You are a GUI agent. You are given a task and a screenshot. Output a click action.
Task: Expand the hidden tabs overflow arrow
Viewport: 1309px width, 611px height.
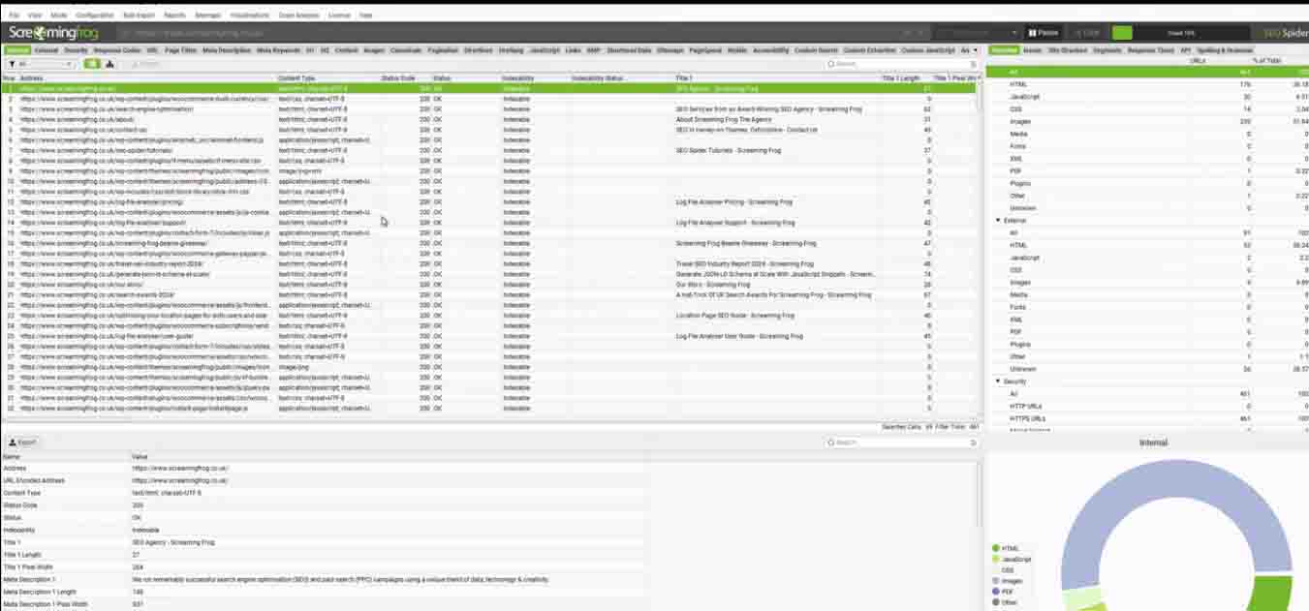point(976,49)
